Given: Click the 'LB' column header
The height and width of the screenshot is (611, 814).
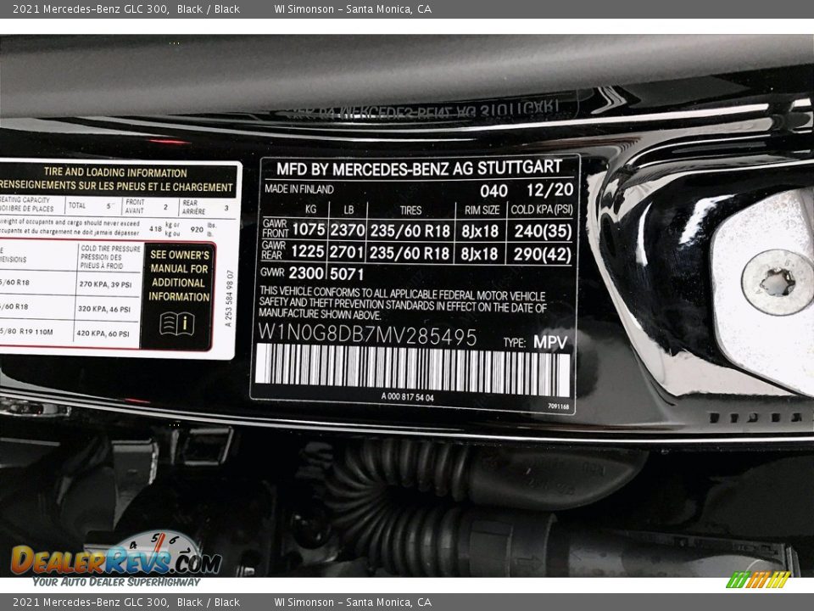Looking at the screenshot, I should (x=348, y=210).
